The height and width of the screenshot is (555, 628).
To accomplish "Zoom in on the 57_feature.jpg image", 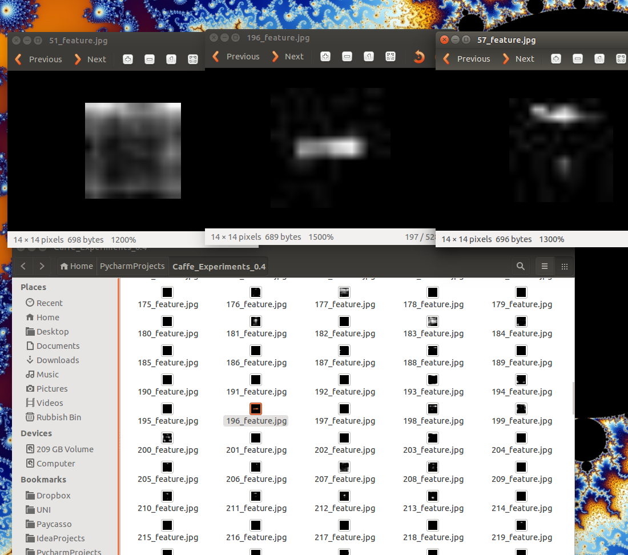I will pos(556,59).
